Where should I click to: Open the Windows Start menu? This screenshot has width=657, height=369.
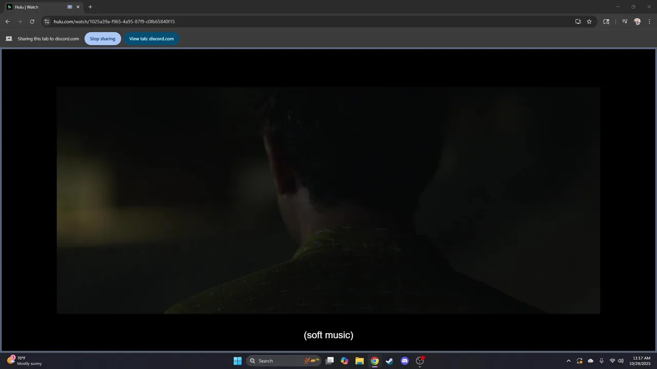pyautogui.click(x=238, y=361)
